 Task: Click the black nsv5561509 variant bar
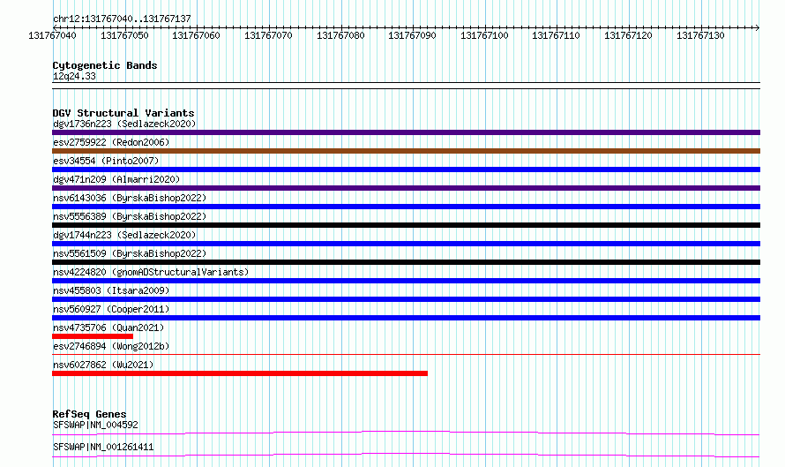point(406,262)
